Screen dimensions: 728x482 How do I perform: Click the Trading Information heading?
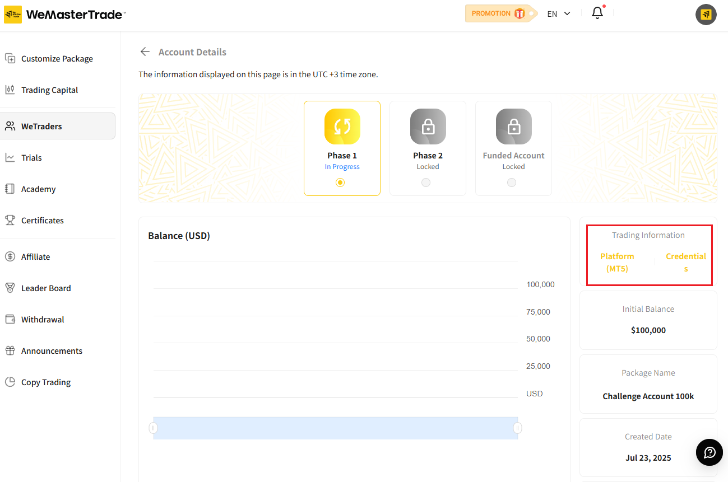tap(648, 235)
